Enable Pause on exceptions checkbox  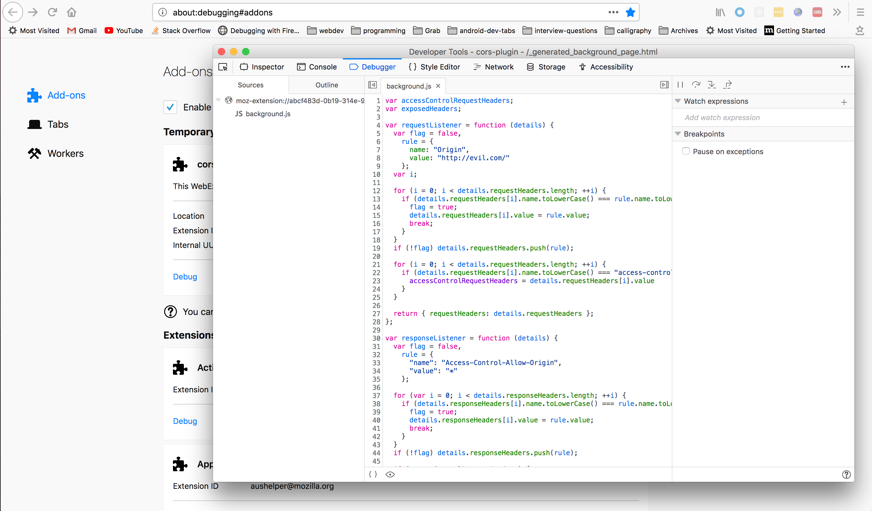[x=686, y=151]
